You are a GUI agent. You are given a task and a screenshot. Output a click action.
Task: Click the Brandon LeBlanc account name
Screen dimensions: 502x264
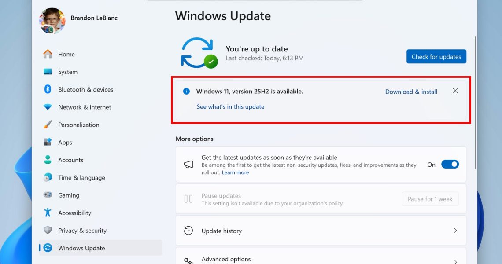[x=94, y=18]
